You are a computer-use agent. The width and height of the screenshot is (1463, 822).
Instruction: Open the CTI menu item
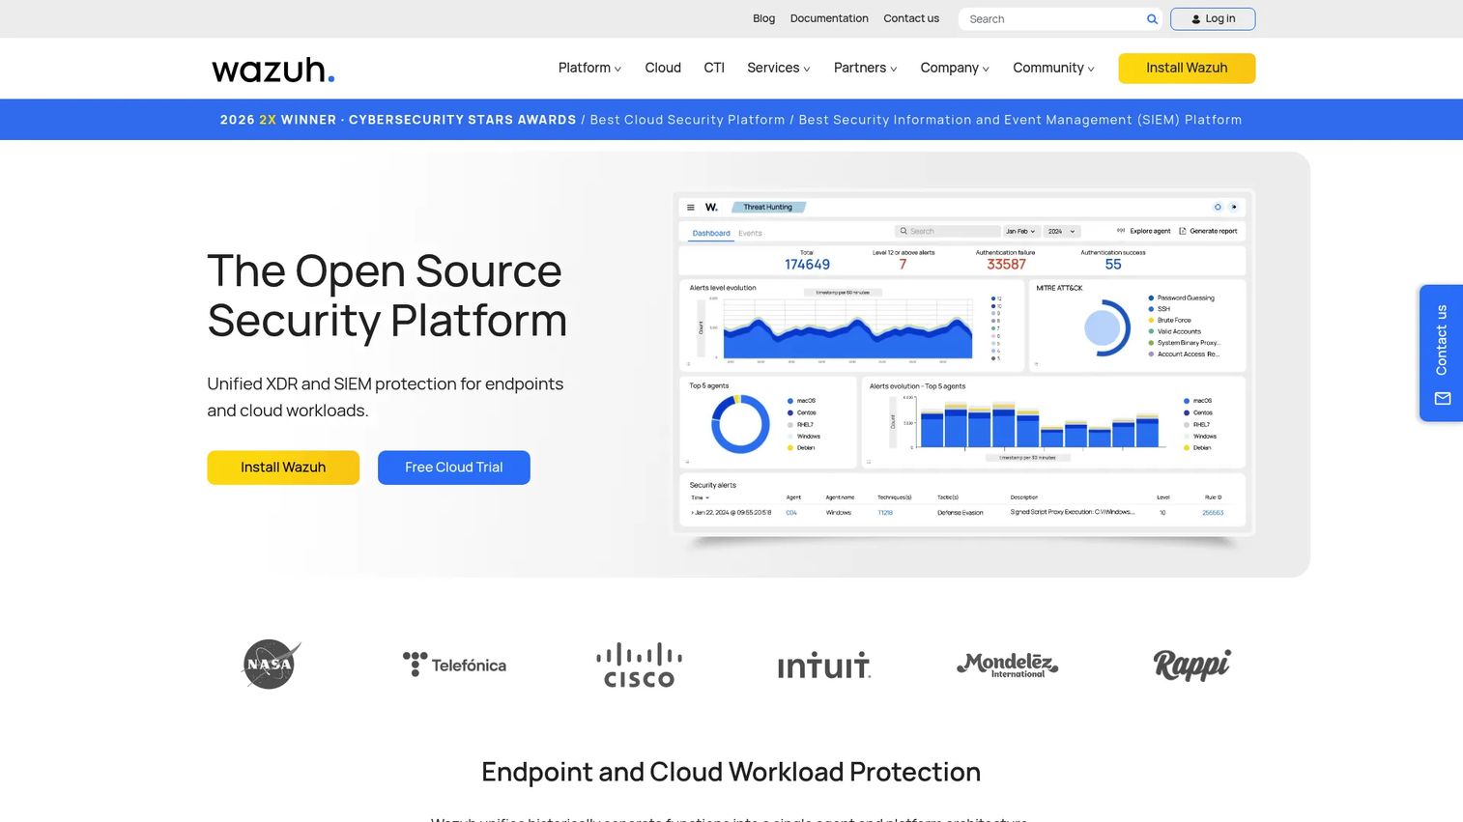[714, 68]
